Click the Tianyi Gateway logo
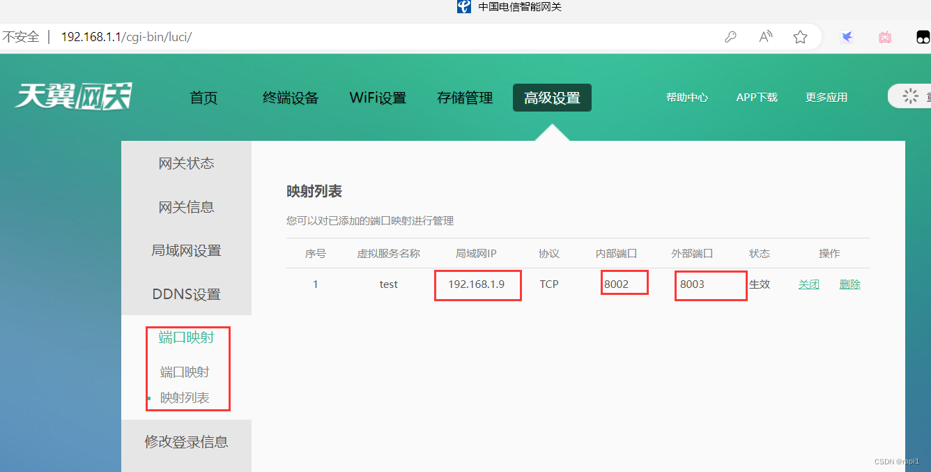Image resolution: width=931 pixels, height=472 pixels. coord(74,96)
